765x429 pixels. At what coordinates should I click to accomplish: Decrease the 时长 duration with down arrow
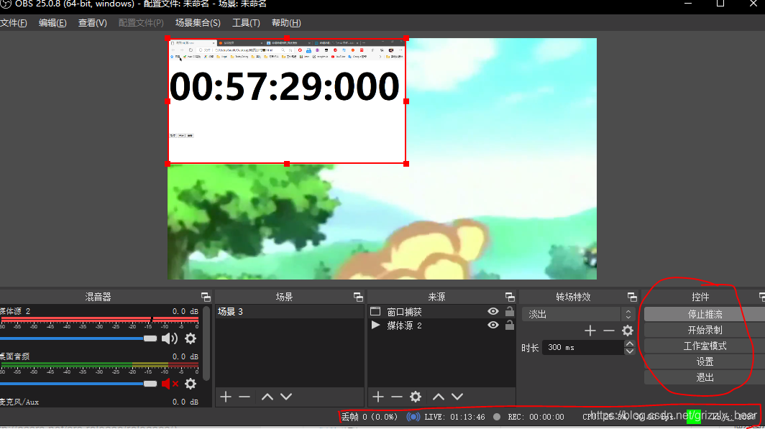(629, 351)
